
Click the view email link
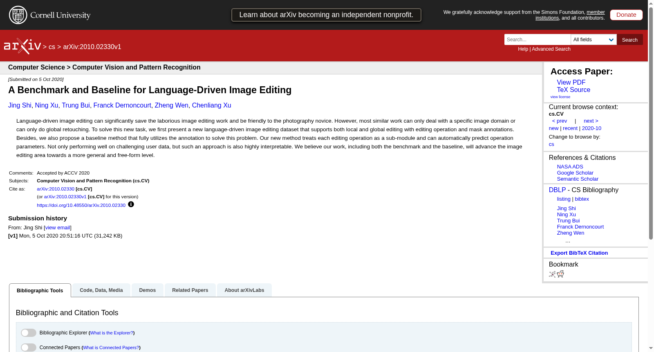58,228
